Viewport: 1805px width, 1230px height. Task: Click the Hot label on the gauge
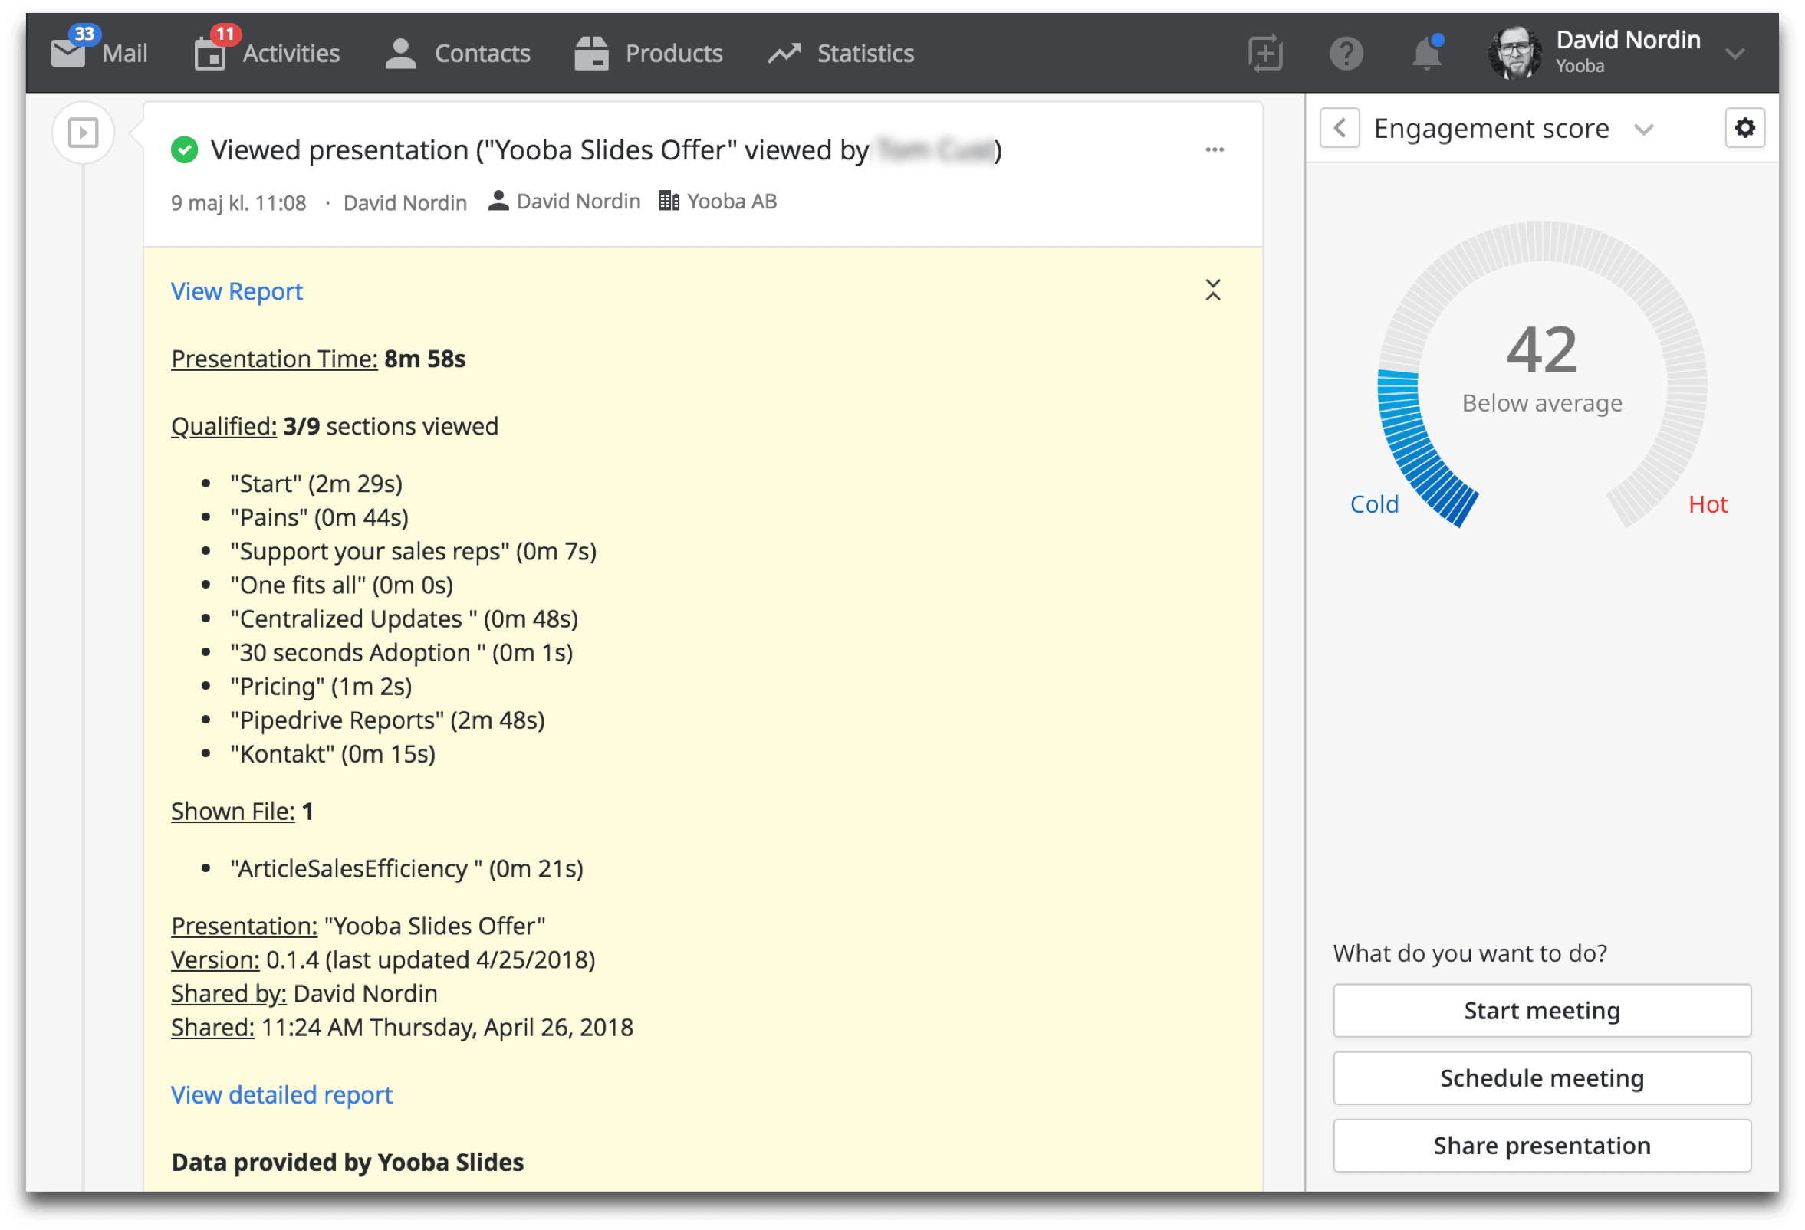(x=1707, y=504)
